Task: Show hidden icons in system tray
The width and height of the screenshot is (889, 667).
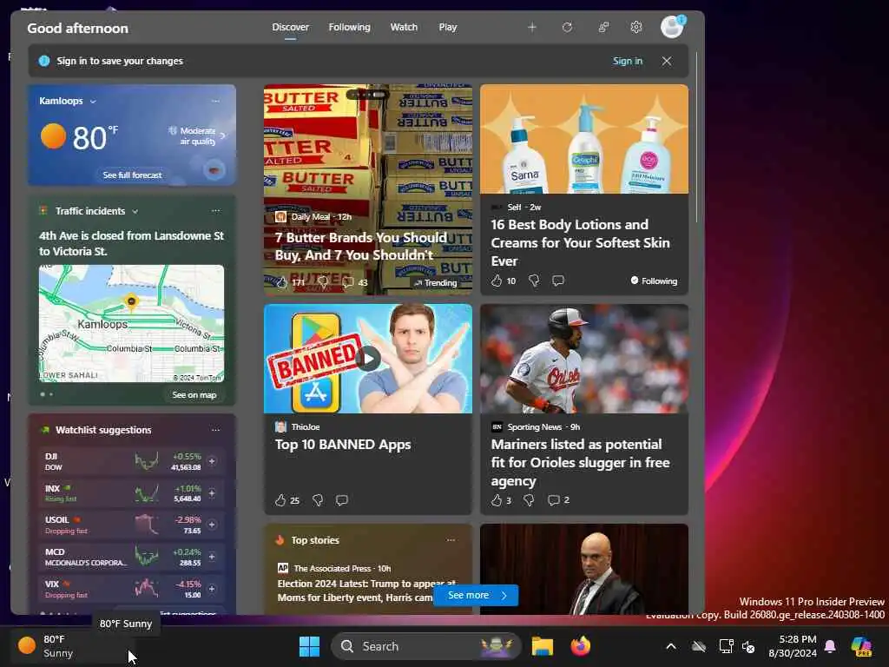Action: 671,646
